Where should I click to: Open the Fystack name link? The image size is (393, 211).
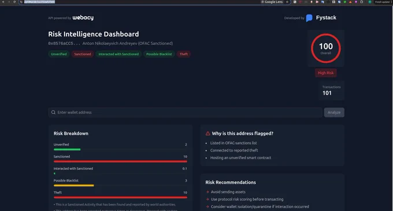coord(326,18)
